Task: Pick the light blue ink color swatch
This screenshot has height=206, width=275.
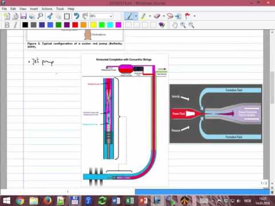Action: coord(50,25)
